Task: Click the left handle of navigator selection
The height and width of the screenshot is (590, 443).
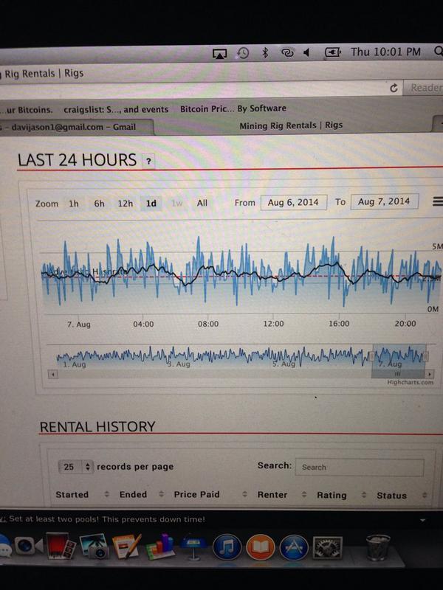Action: coord(373,356)
